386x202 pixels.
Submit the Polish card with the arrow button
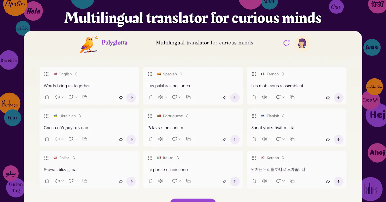tap(131, 182)
